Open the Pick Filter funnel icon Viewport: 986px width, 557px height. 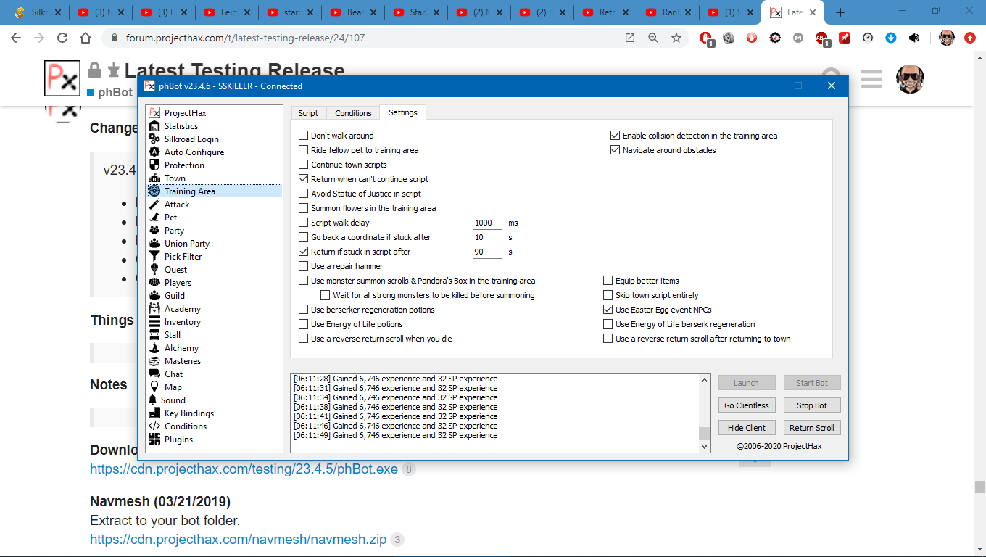pyautogui.click(x=154, y=257)
